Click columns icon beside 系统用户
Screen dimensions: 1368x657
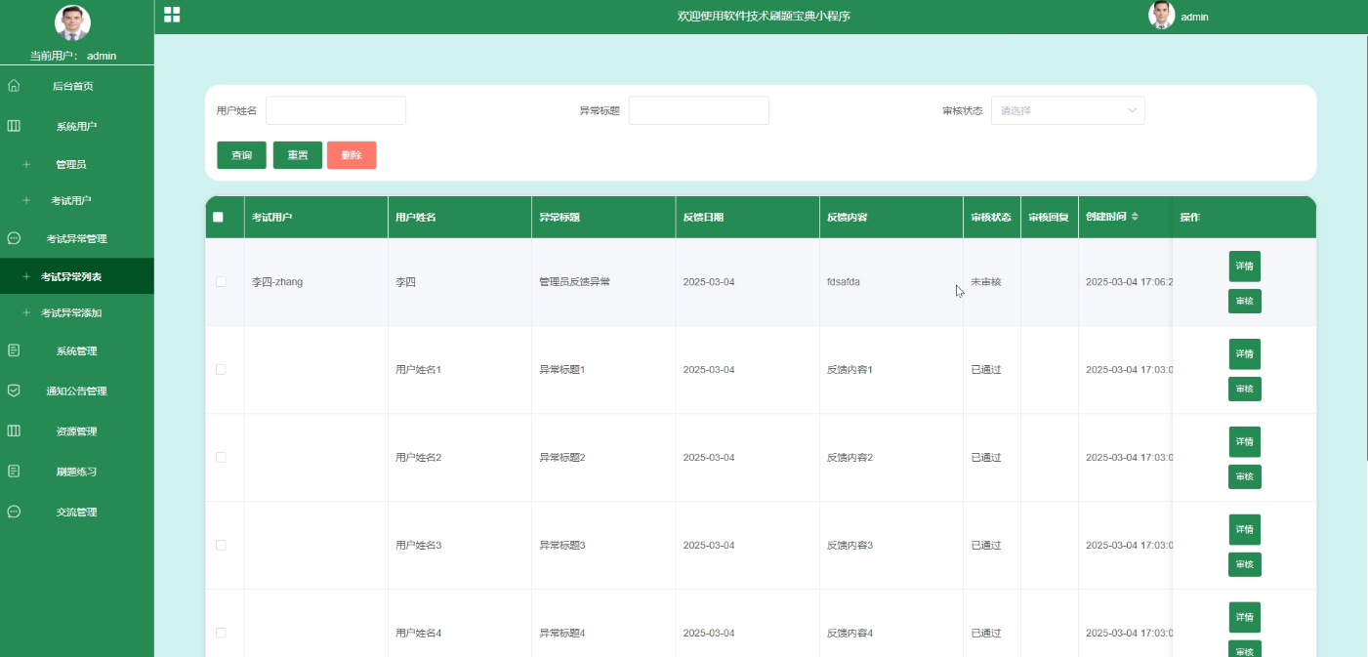pyautogui.click(x=14, y=126)
